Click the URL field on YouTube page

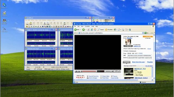[x=139, y=56]
